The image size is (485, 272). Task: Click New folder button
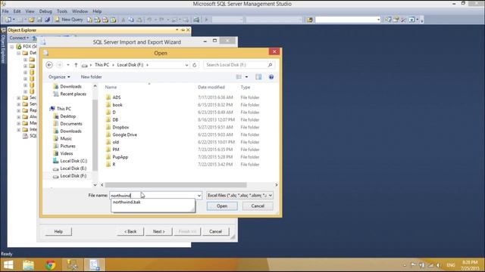point(91,77)
